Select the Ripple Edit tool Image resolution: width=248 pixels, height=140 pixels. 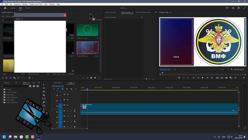coord(44,92)
